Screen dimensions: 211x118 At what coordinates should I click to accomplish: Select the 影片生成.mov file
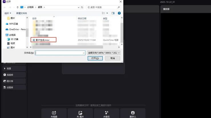click(42, 40)
